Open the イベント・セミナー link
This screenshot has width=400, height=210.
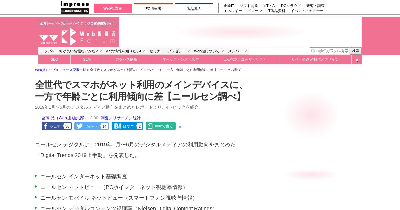pos(307,11)
